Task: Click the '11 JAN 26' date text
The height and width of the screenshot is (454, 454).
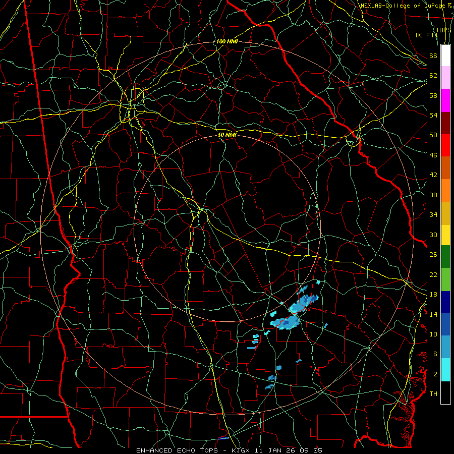Action: [x=275, y=450]
